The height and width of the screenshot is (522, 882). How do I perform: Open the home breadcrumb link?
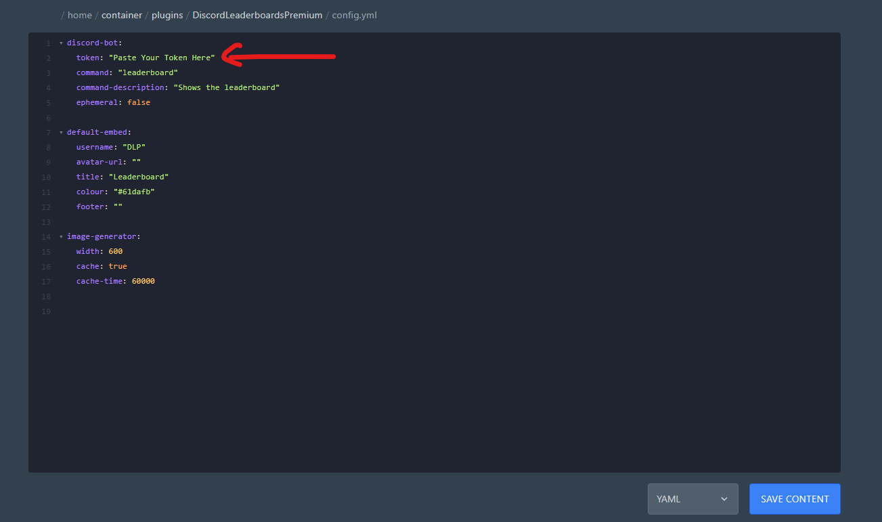[x=79, y=15]
